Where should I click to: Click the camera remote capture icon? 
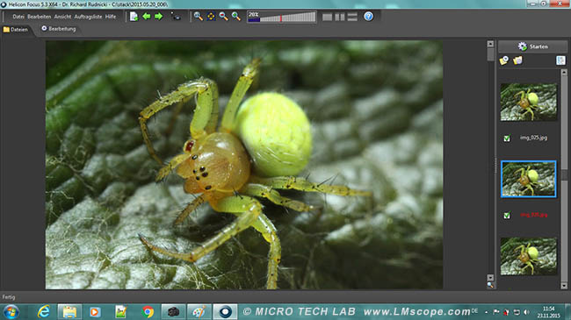(x=176, y=17)
